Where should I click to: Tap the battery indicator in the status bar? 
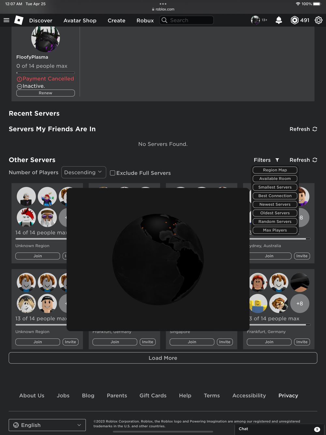[x=317, y=4]
